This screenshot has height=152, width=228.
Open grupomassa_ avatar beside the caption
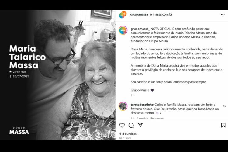tap(123, 30)
